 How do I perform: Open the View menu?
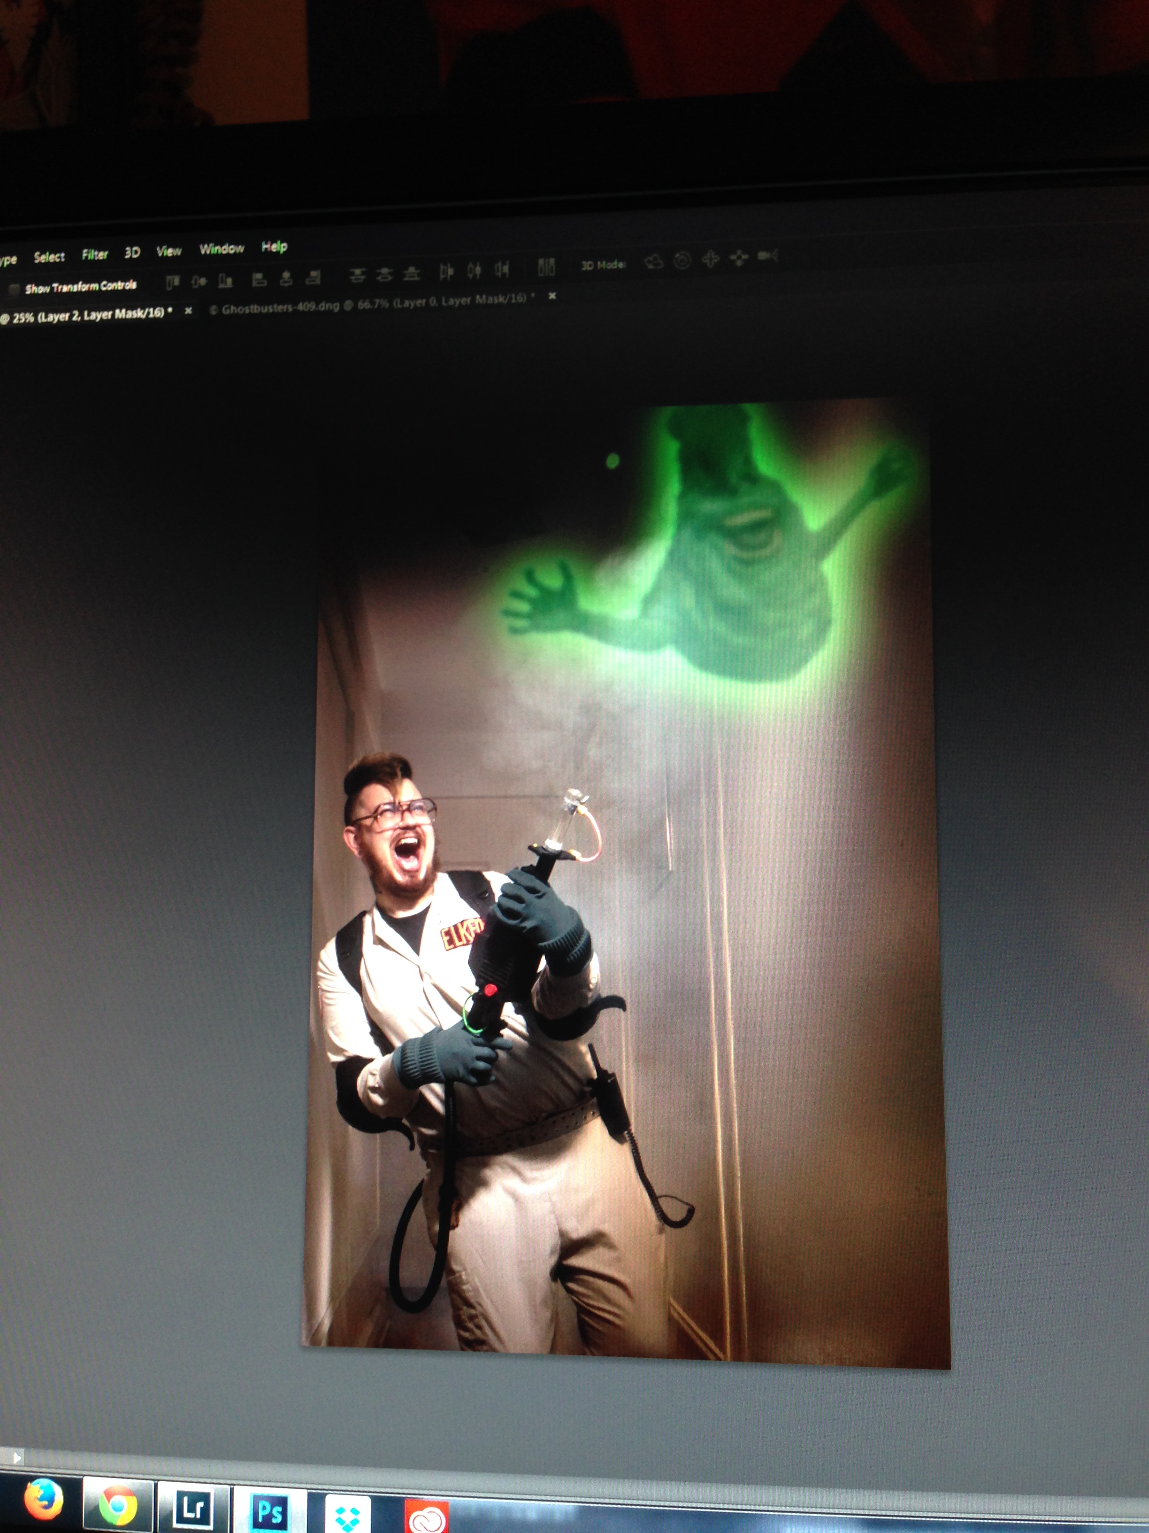coord(169,250)
